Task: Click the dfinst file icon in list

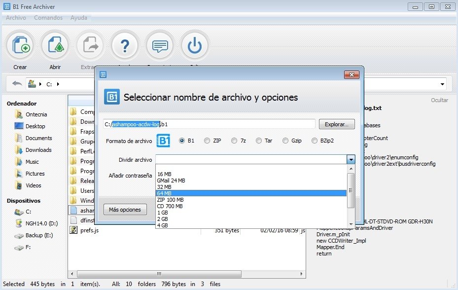Action: click(x=73, y=220)
